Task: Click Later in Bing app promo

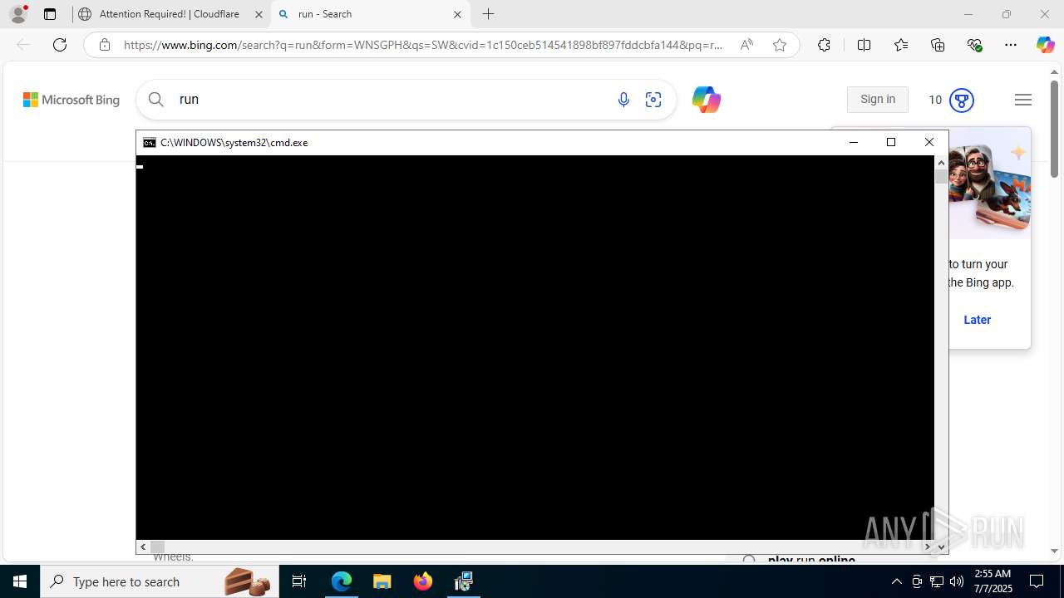Action: click(x=977, y=320)
